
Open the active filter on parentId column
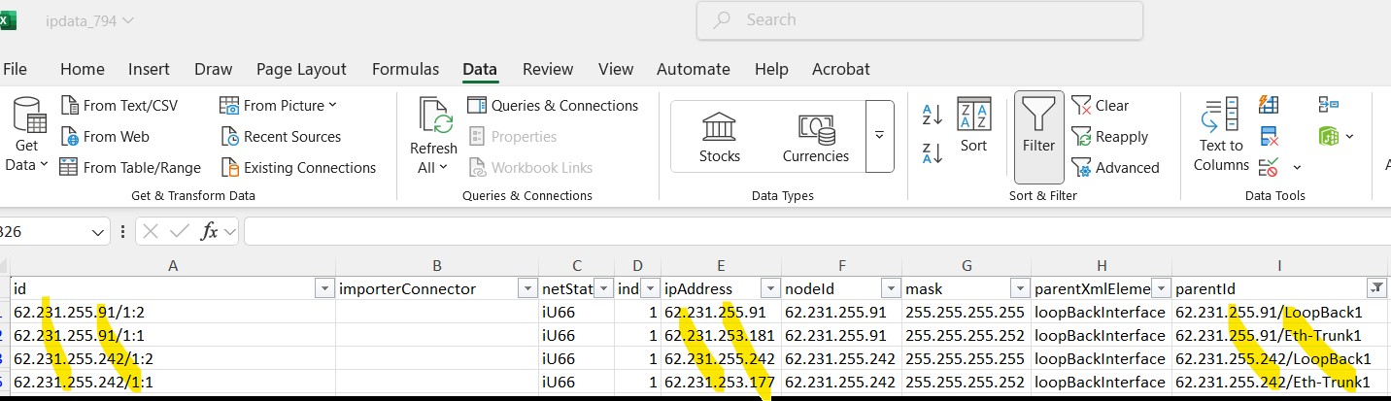click(1375, 288)
